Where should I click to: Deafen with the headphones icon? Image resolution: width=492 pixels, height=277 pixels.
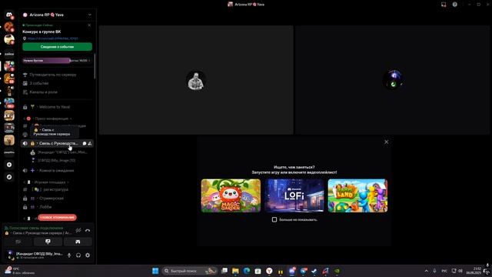tap(78, 255)
